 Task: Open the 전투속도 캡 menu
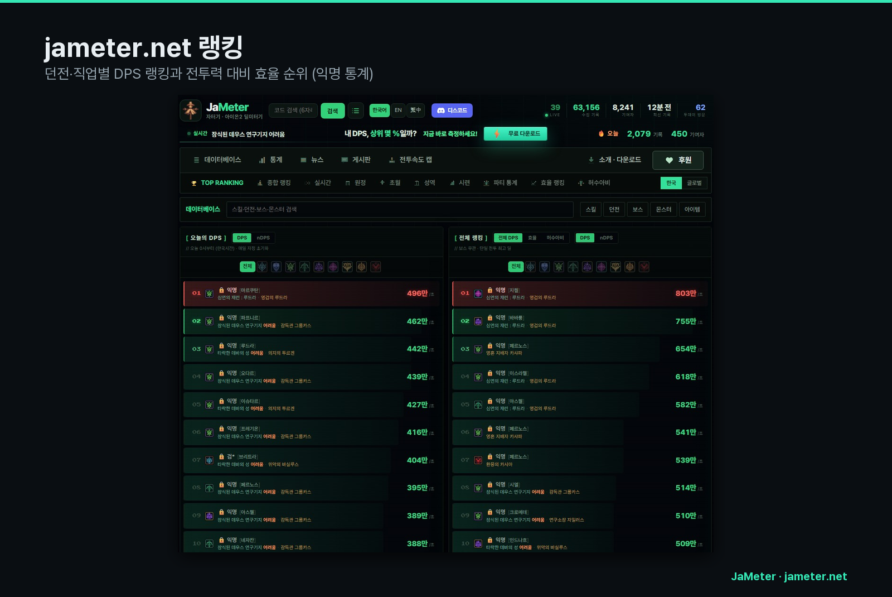pyautogui.click(x=411, y=160)
